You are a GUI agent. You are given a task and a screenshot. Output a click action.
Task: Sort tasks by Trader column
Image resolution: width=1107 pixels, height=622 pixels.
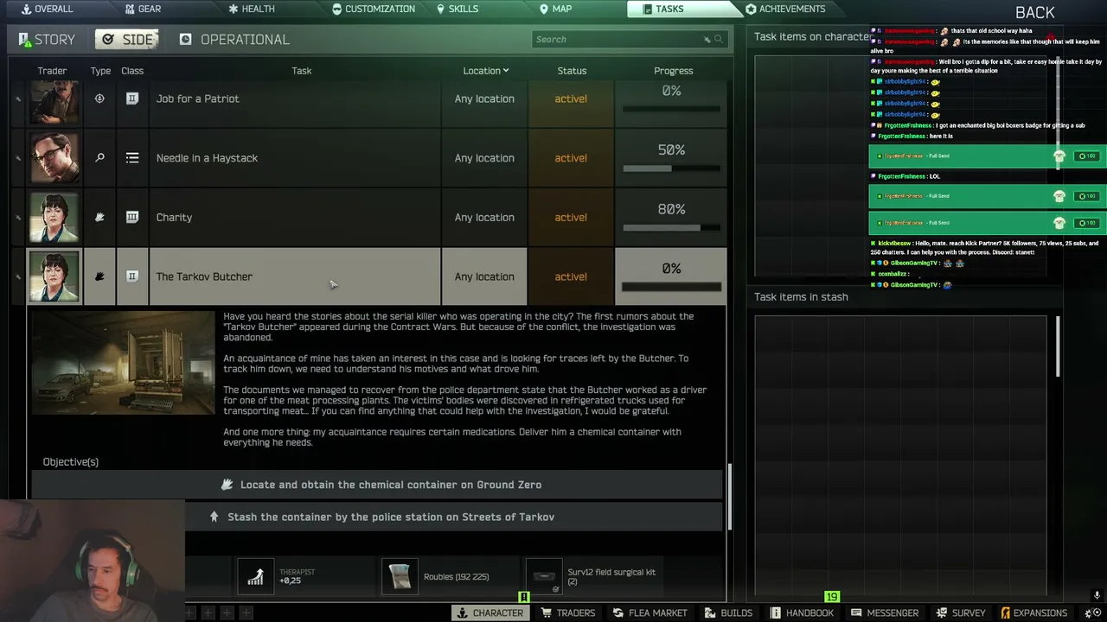point(52,71)
